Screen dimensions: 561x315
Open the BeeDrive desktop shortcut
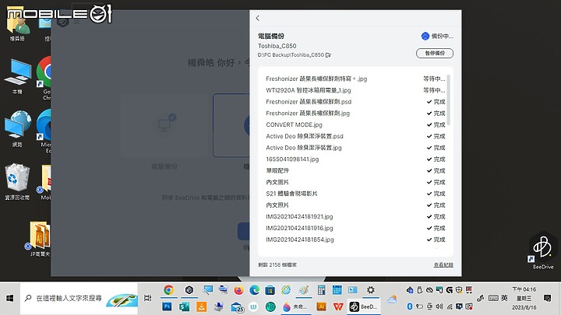pyautogui.click(x=543, y=250)
